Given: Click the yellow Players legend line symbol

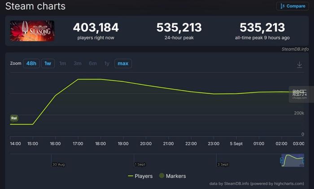Looking at the screenshot, I should coord(131,176).
